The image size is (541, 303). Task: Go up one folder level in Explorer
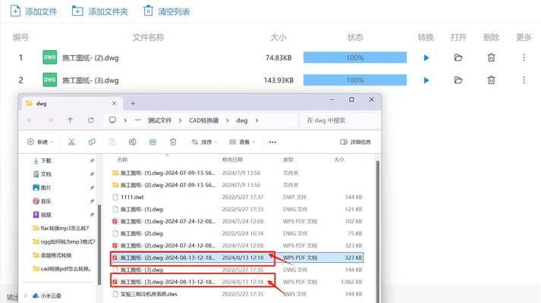(x=71, y=120)
